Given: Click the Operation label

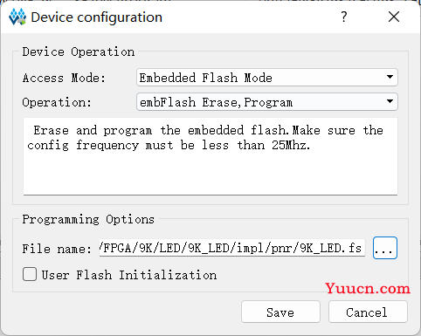Looking at the screenshot, I should click(x=57, y=102).
